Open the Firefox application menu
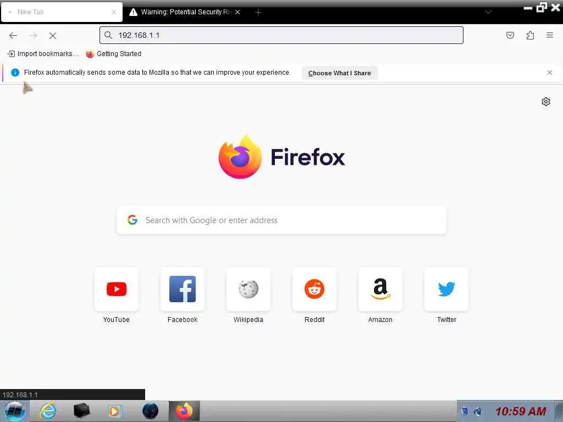The height and width of the screenshot is (422, 563). [x=550, y=35]
